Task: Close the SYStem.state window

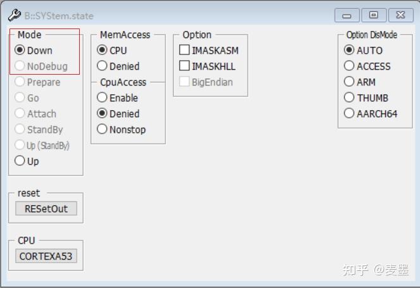Action: coord(401,15)
